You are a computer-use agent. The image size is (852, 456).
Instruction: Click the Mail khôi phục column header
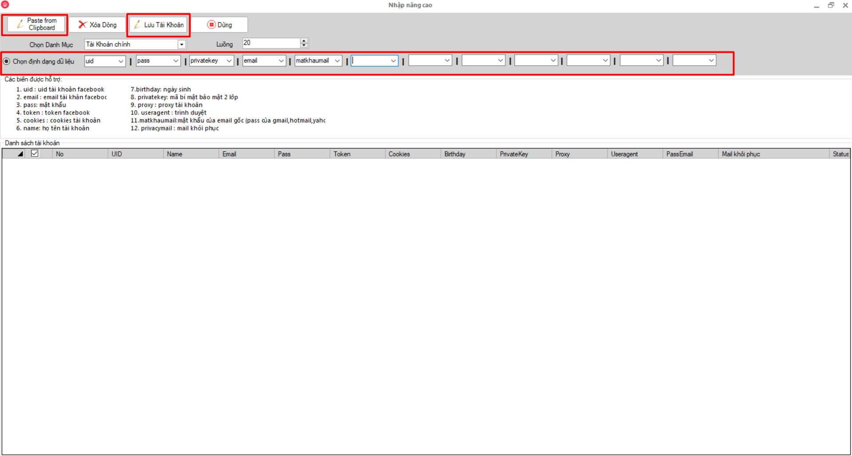pos(773,154)
